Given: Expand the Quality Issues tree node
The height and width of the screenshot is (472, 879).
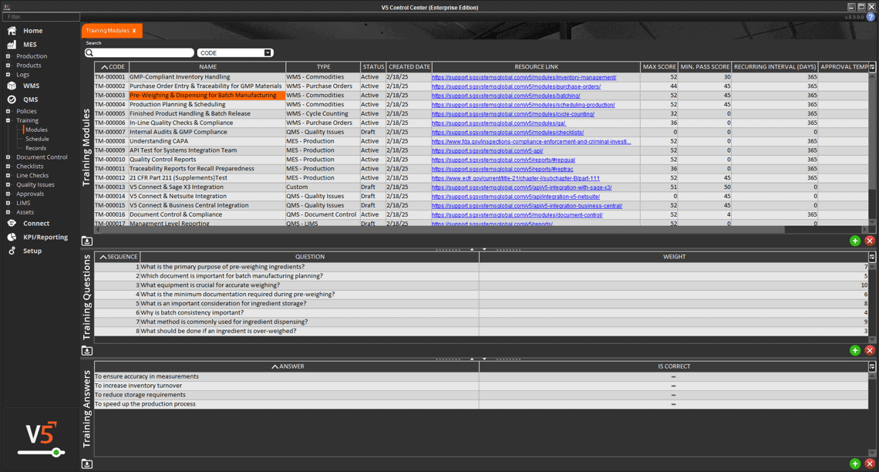Looking at the screenshot, I should coord(8,184).
